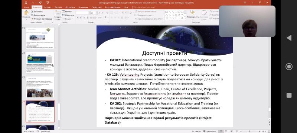This screenshot has width=297, height=133.
Task: Click the Redo/Repeat icon in title bar
Action: (x=40, y=3)
